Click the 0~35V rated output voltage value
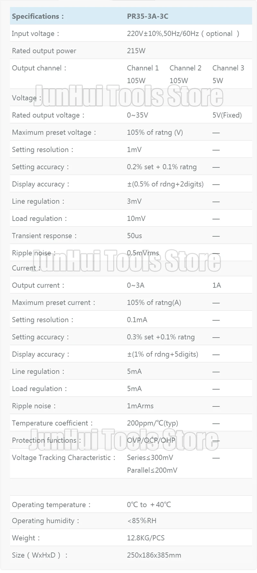 pos(137,115)
